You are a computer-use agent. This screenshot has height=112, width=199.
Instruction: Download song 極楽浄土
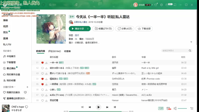[46, 79]
